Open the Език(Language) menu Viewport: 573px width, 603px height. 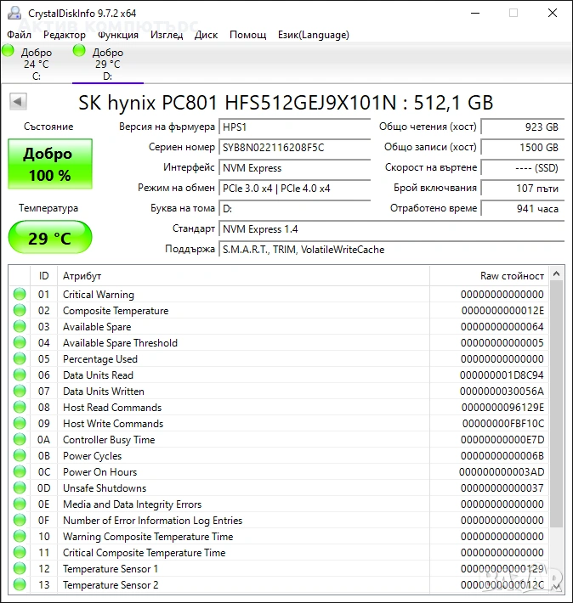pos(313,35)
